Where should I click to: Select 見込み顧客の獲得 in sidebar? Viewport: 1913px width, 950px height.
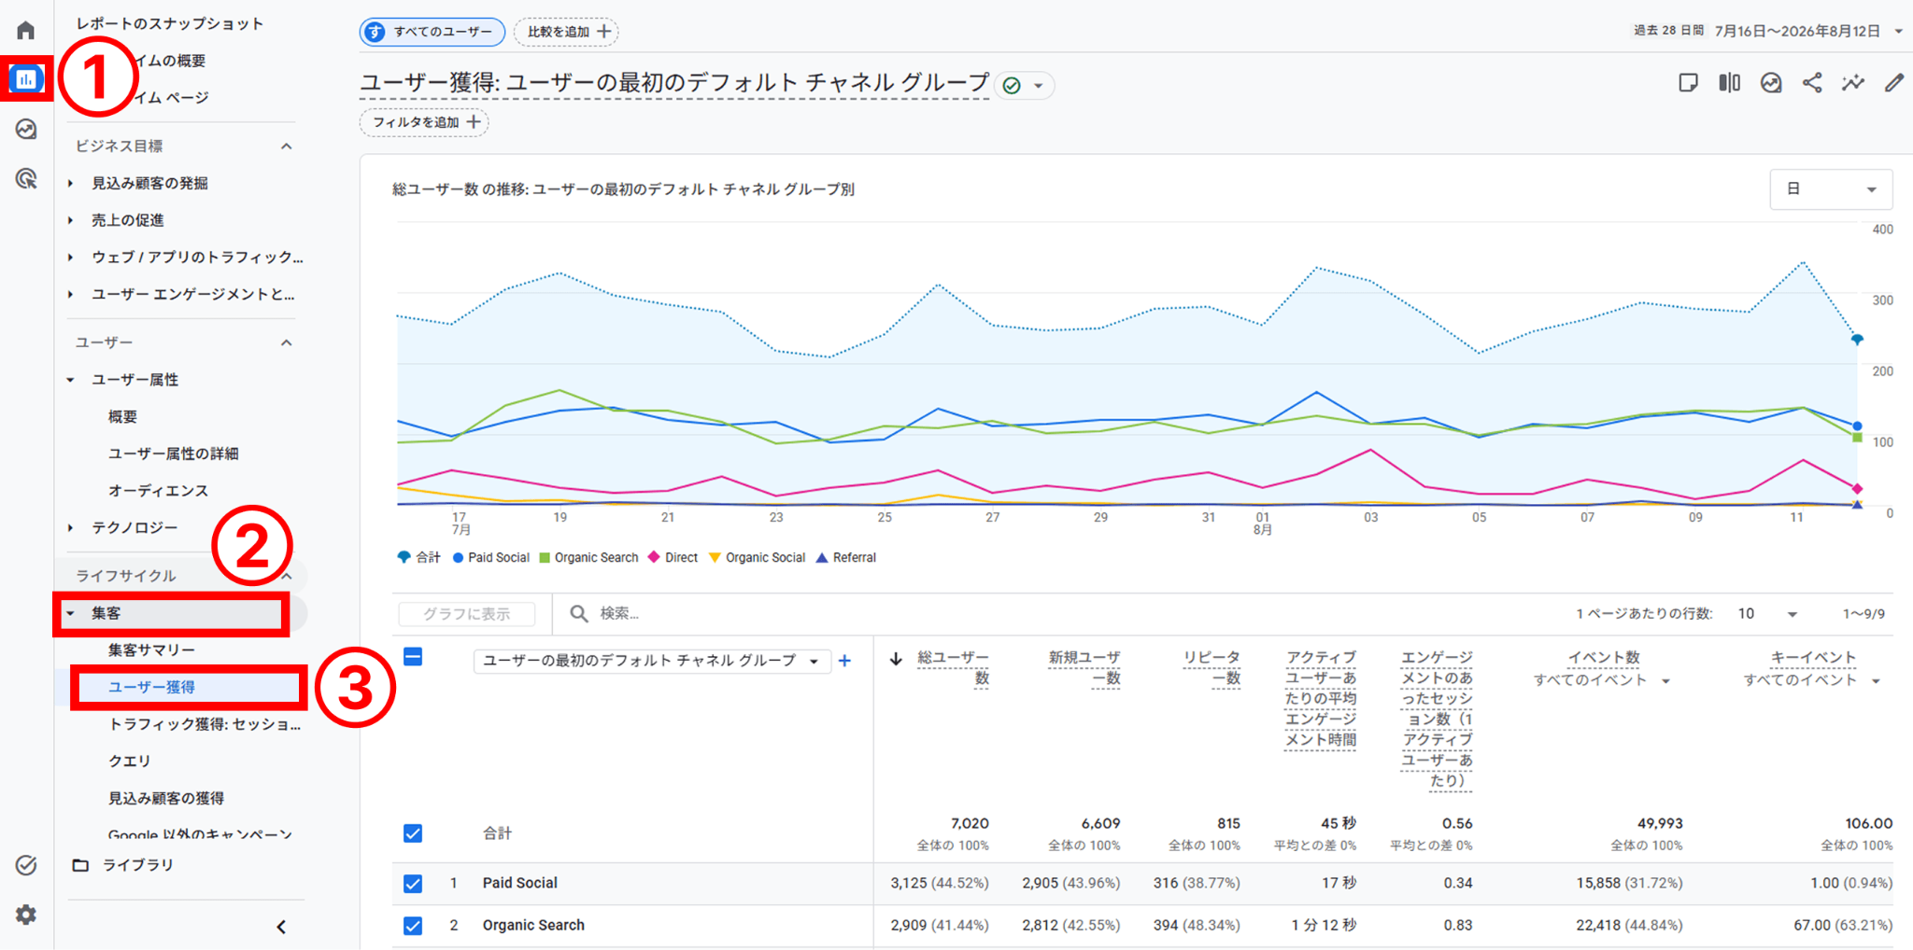point(166,799)
